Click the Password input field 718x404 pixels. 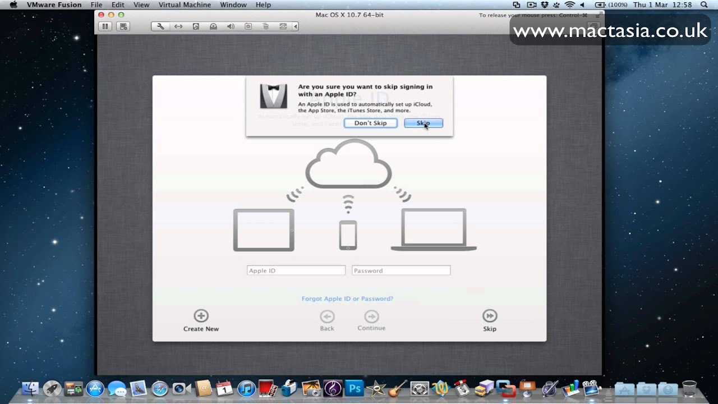pyautogui.click(x=401, y=270)
